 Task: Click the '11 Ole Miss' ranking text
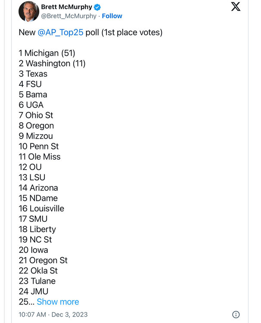40,157
